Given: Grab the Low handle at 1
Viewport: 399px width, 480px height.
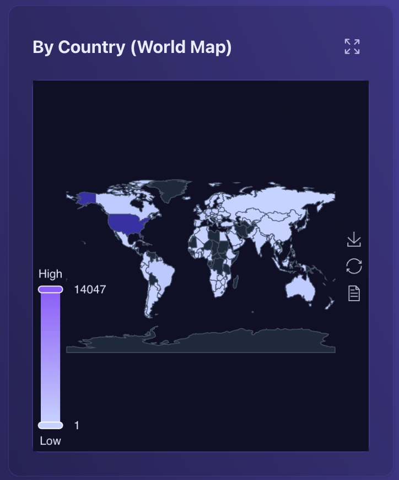Looking at the screenshot, I should pyautogui.click(x=51, y=425).
